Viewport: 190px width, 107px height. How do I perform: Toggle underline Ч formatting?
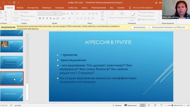(47, 18)
